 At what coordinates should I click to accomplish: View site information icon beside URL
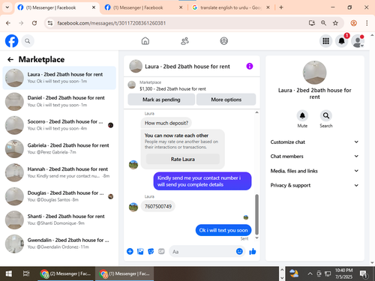[50, 23]
